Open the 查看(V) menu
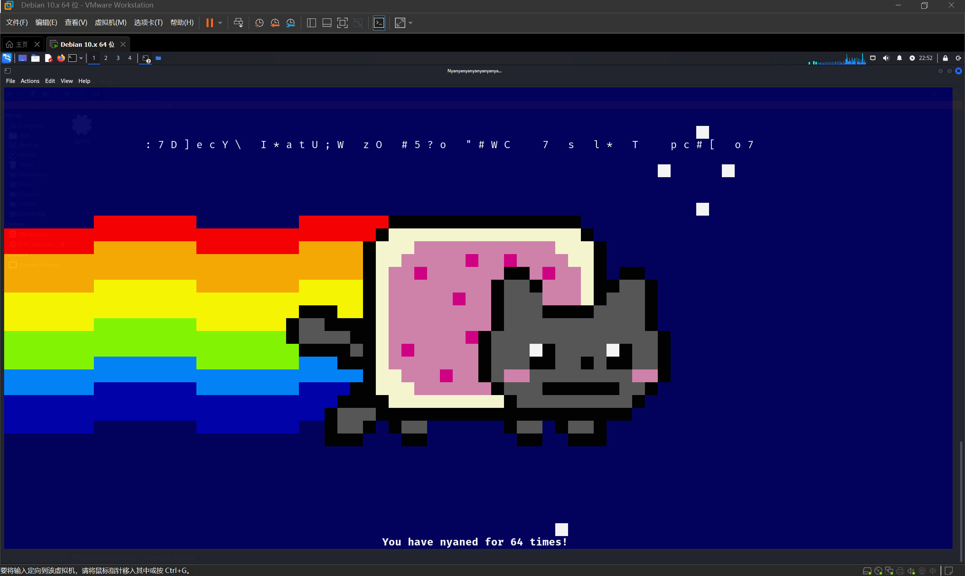Screen dimensions: 965x576 [76, 23]
